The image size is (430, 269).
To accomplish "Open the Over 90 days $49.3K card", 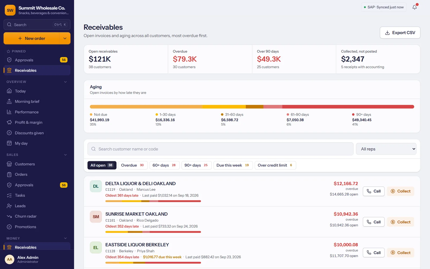I will (294, 59).
